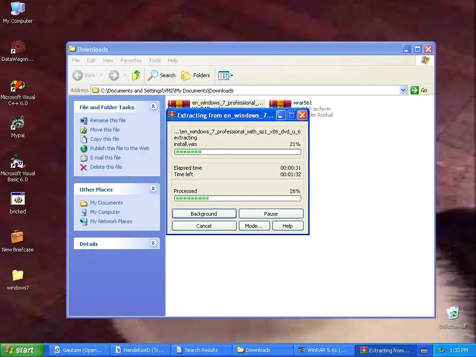Go up one folder level
476x357 pixels.
point(136,75)
